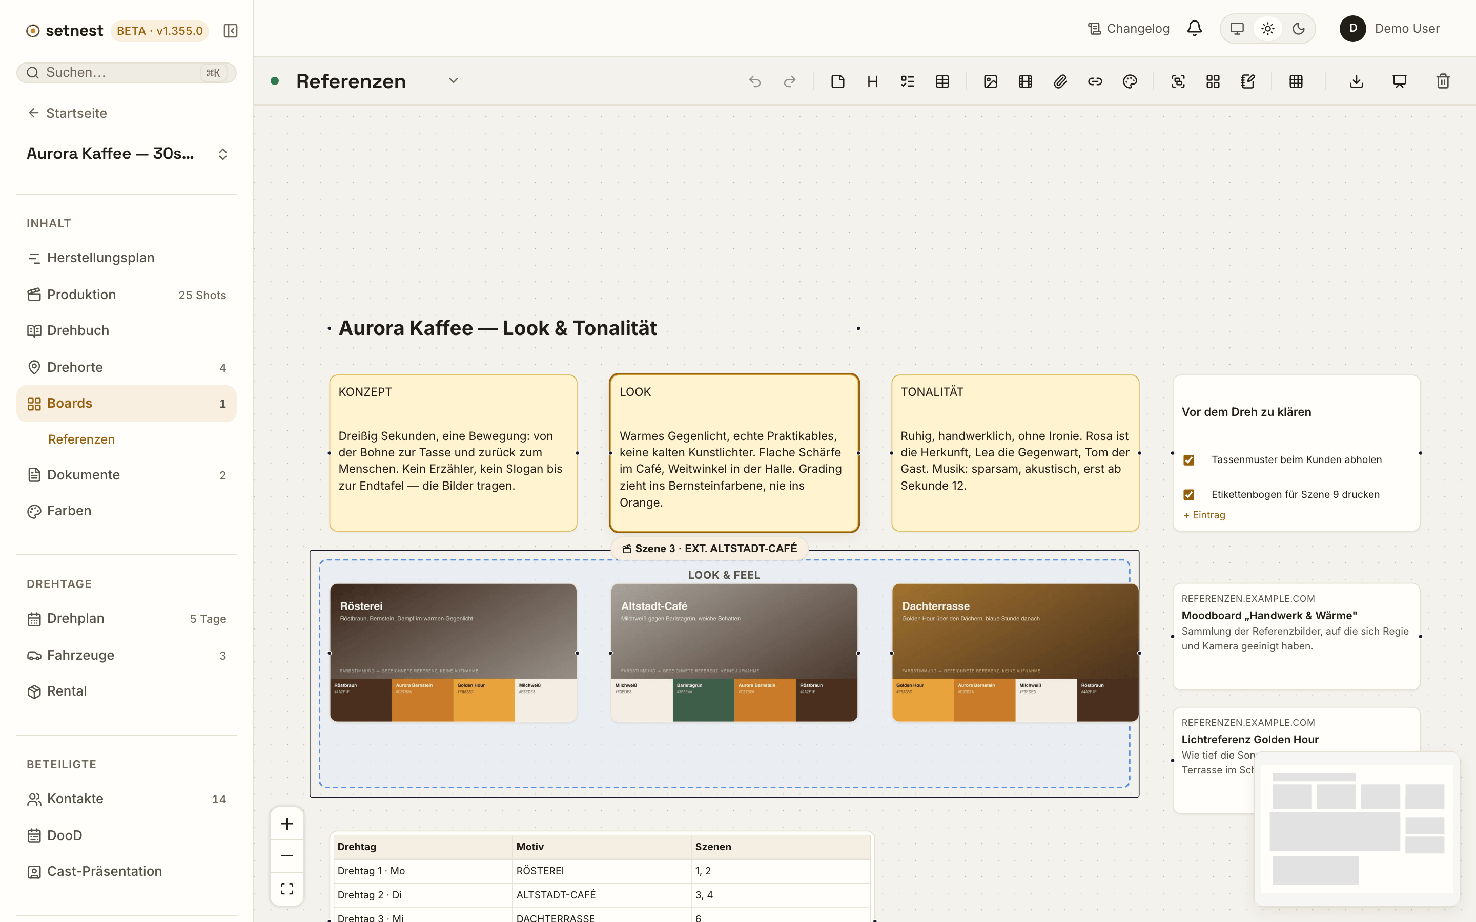Uncheck Etikettenbogen für Szene 9 drucken

pyautogui.click(x=1188, y=494)
